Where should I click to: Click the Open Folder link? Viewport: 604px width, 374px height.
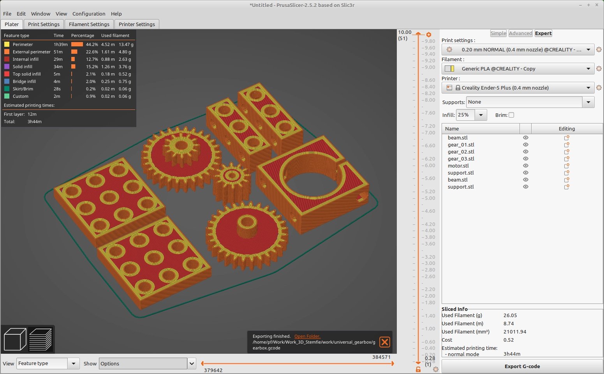click(x=307, y=336)
